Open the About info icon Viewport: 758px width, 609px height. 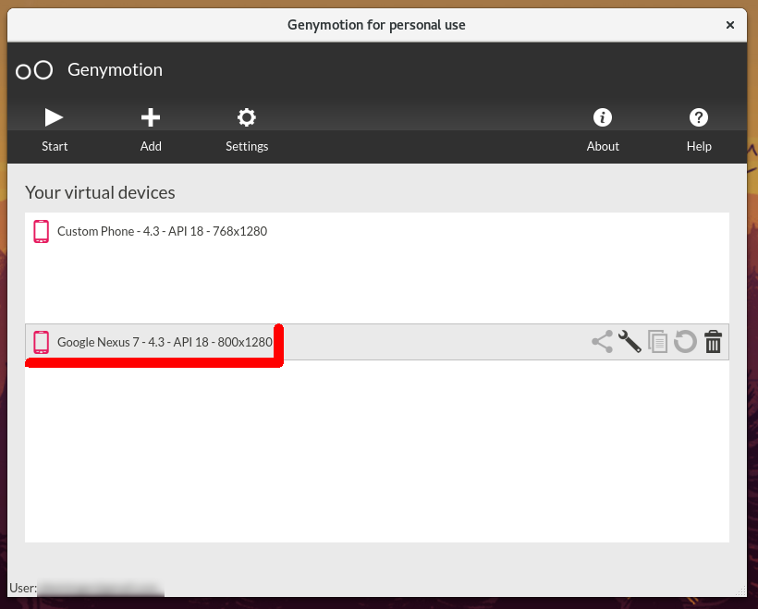[603, 117]
